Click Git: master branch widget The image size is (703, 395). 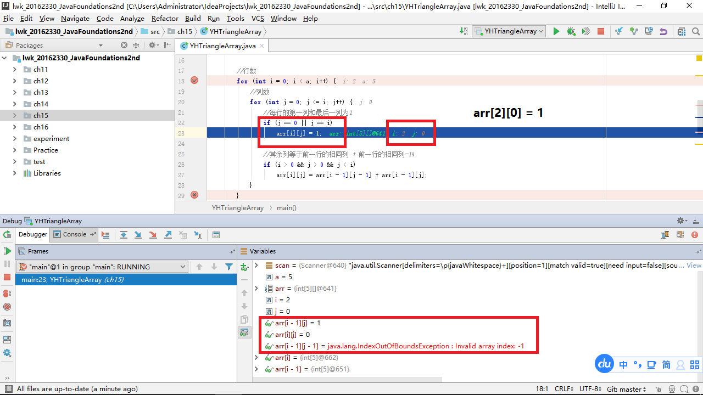pos(626,388)
